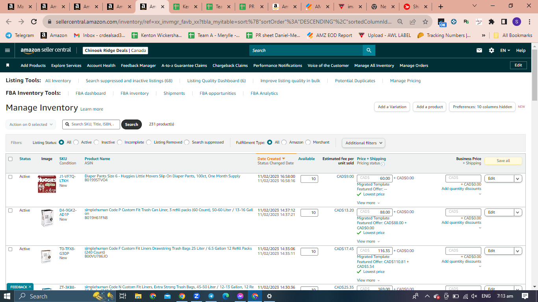
Task: Open the Seller Central messages envelope icon
Action: (479, 50)
